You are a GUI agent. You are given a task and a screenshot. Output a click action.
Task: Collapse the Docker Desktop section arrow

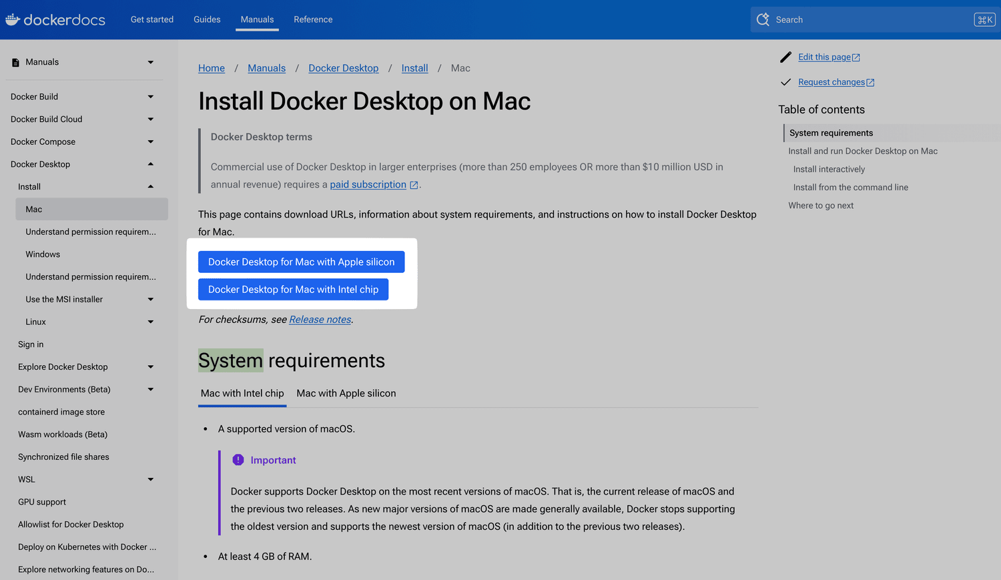click(151, 164)
